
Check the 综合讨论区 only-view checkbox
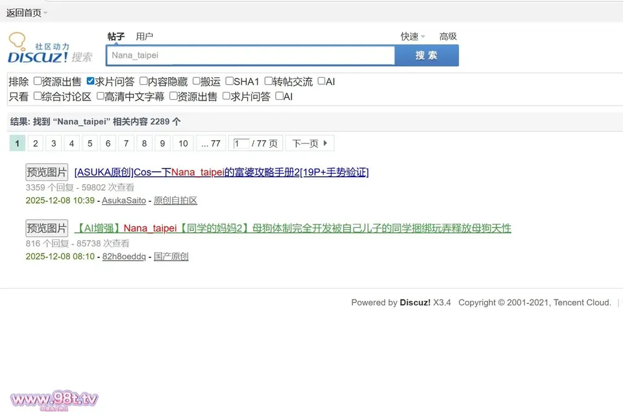[x=38, y=96]
